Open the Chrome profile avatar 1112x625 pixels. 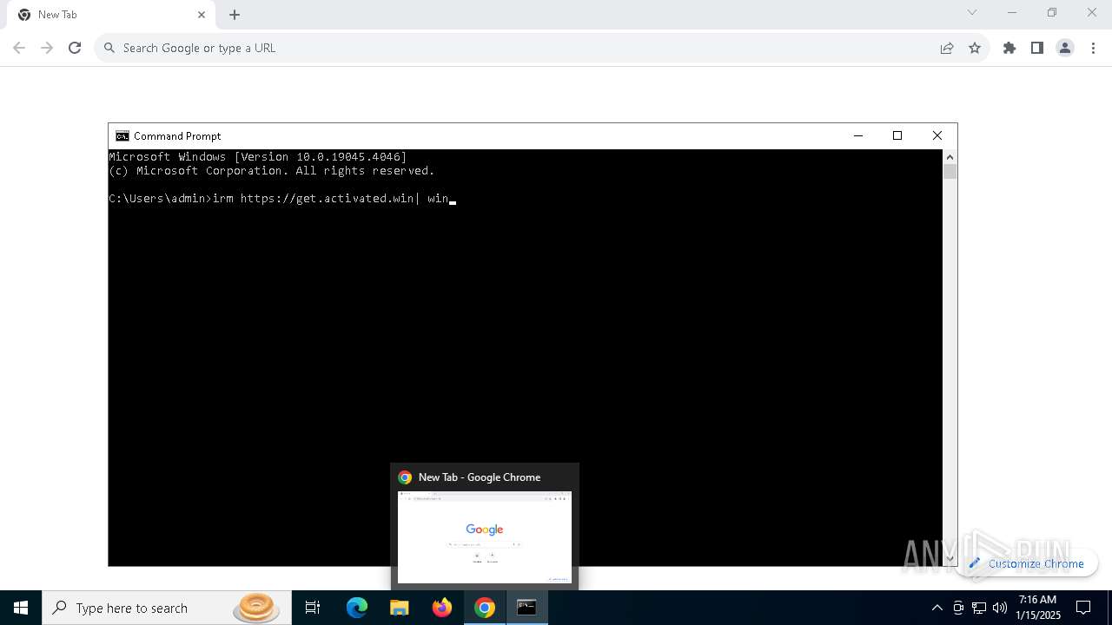click(x=1065, y=48)
